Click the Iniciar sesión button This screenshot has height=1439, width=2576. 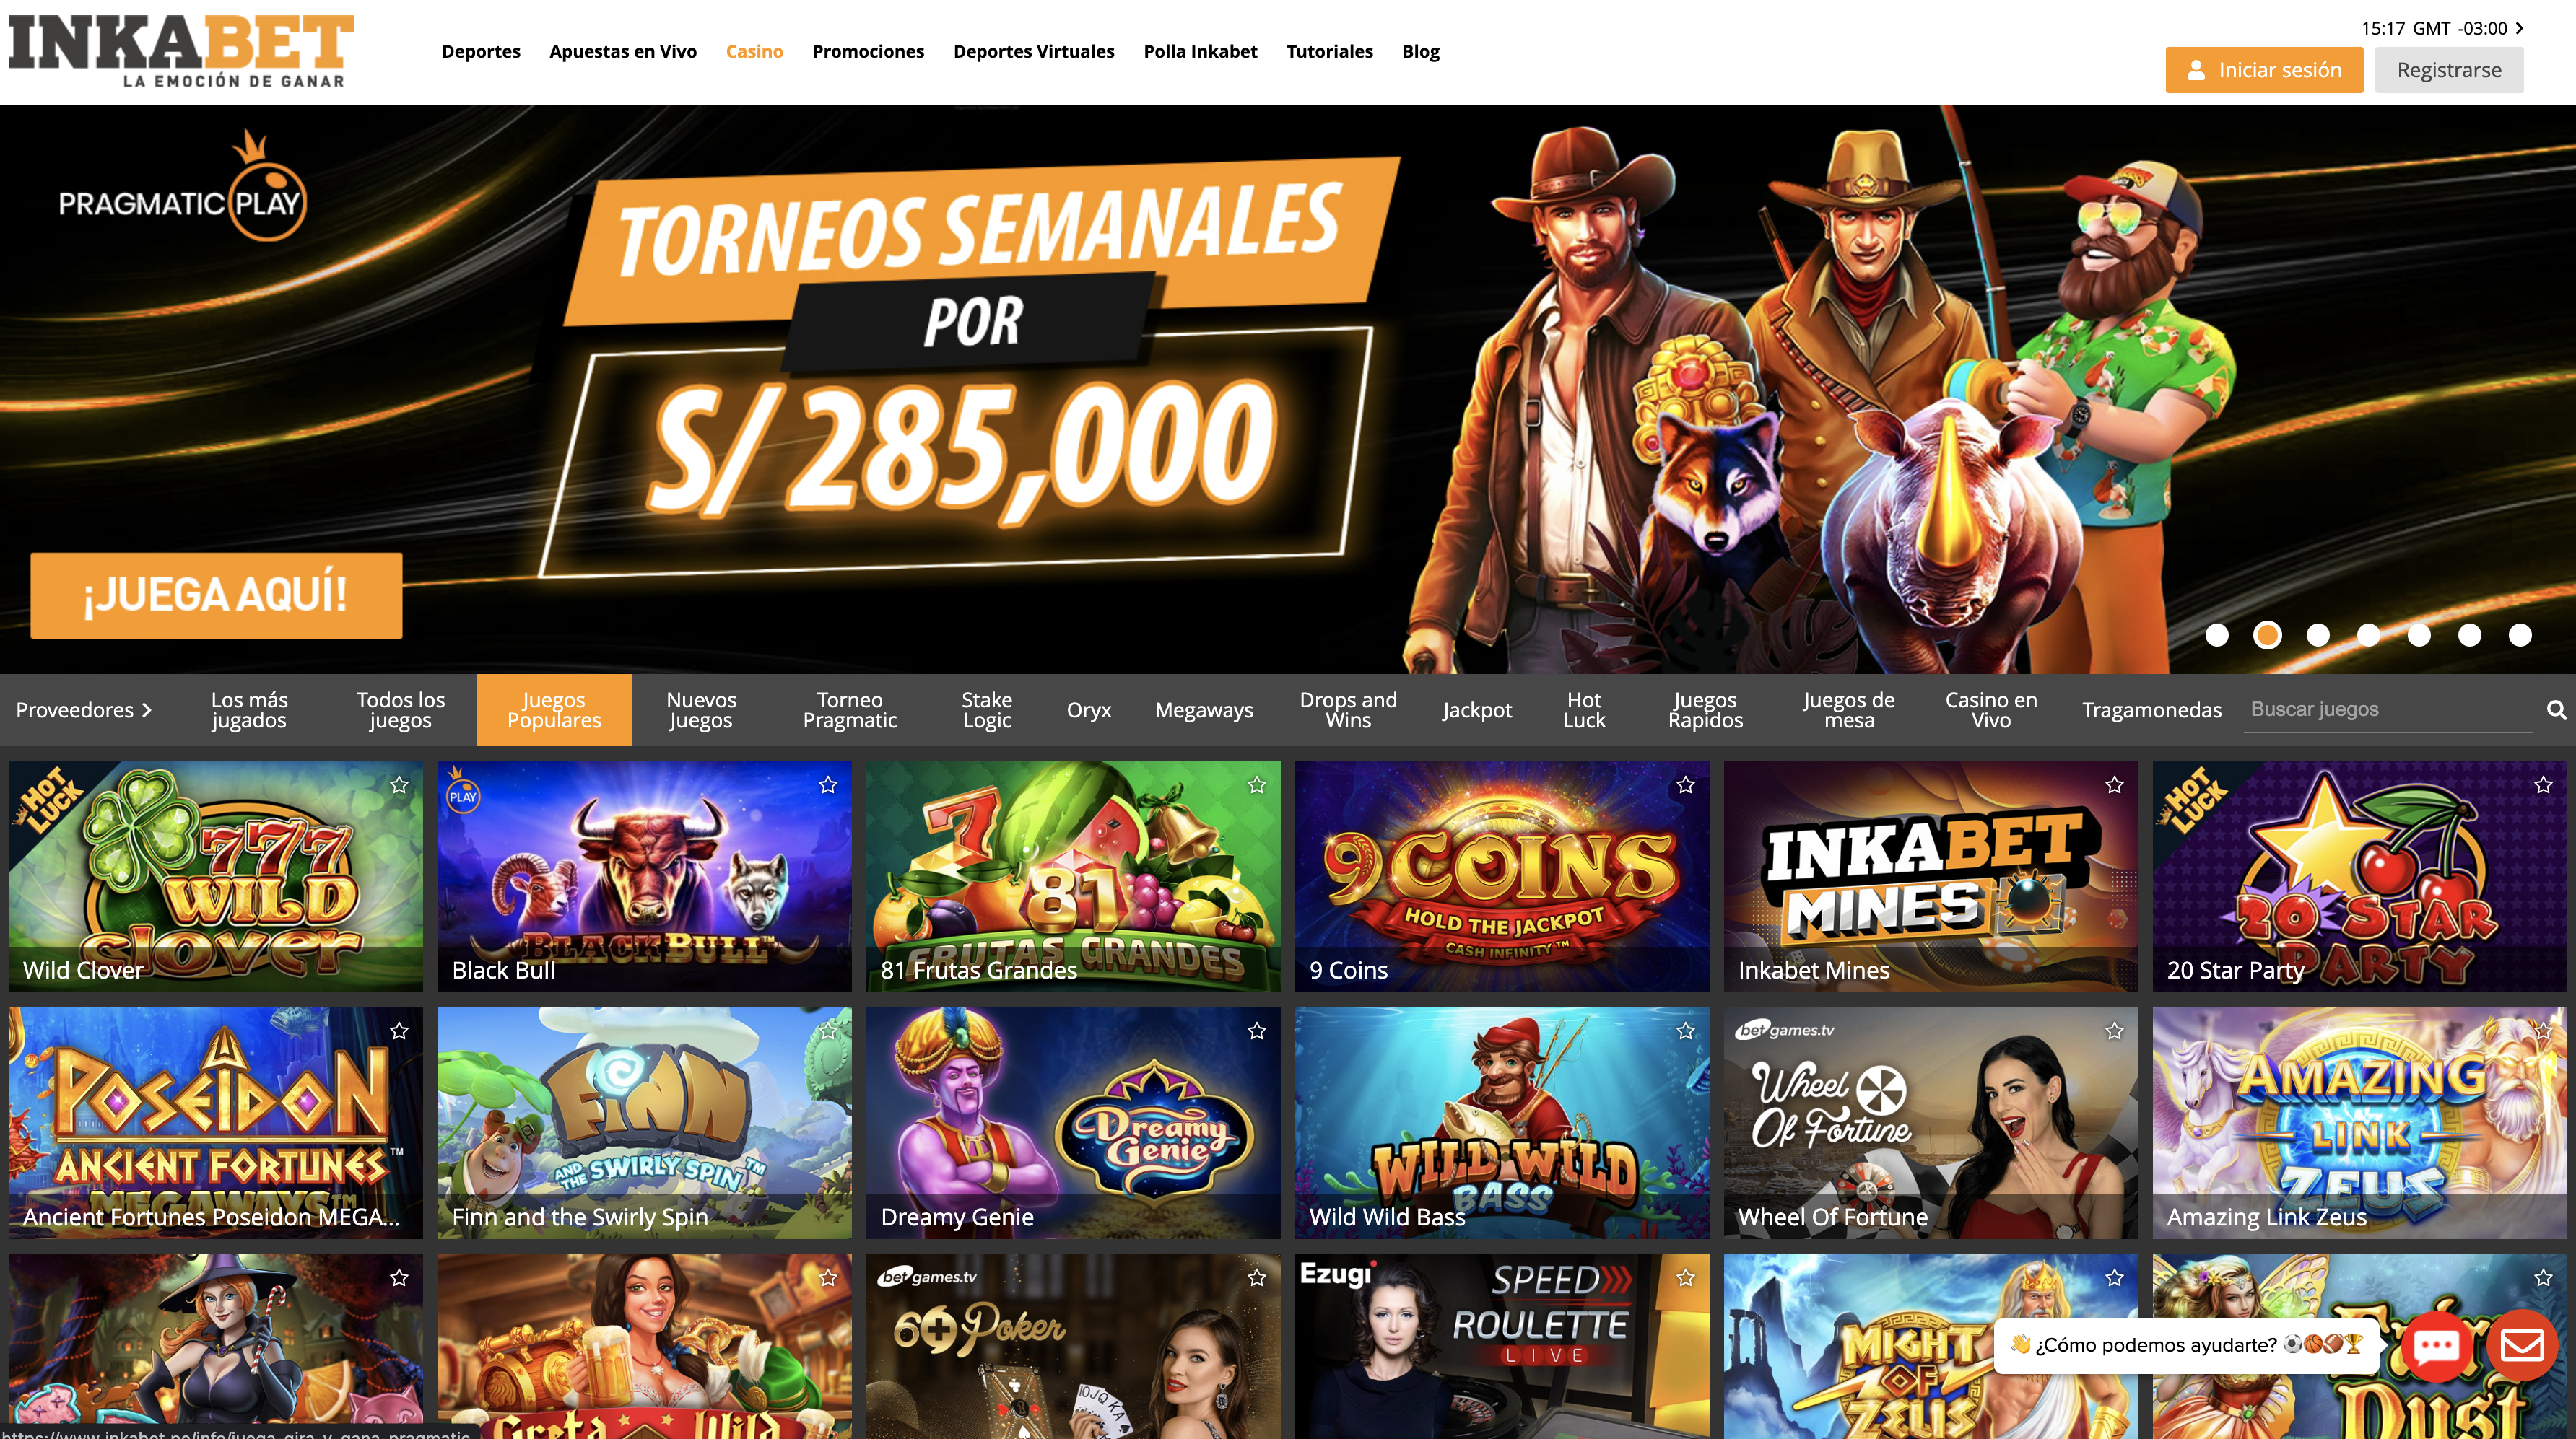pyautogui.click(x=2264, y=70)
